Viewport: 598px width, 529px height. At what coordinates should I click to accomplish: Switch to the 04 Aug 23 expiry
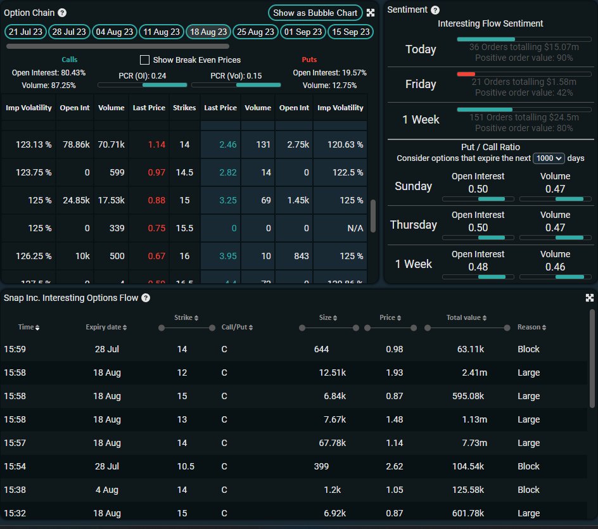115,32
